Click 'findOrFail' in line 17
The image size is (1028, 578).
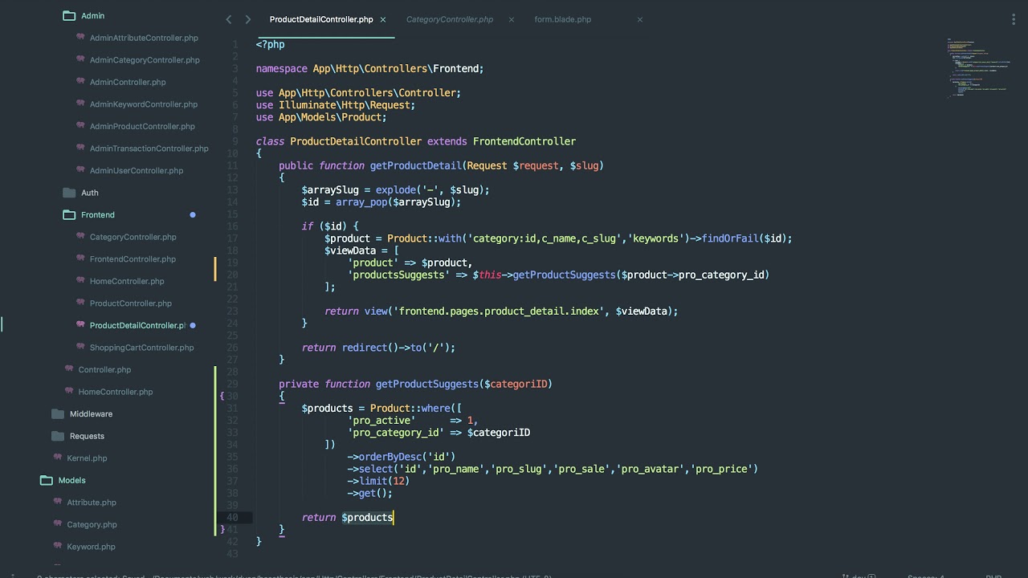730,238
